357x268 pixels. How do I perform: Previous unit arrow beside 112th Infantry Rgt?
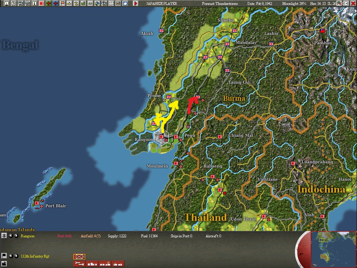coord(11,256)
